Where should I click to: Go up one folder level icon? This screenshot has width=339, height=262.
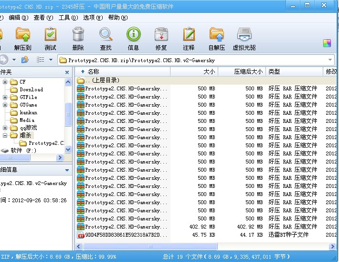[x=25, y=59]
